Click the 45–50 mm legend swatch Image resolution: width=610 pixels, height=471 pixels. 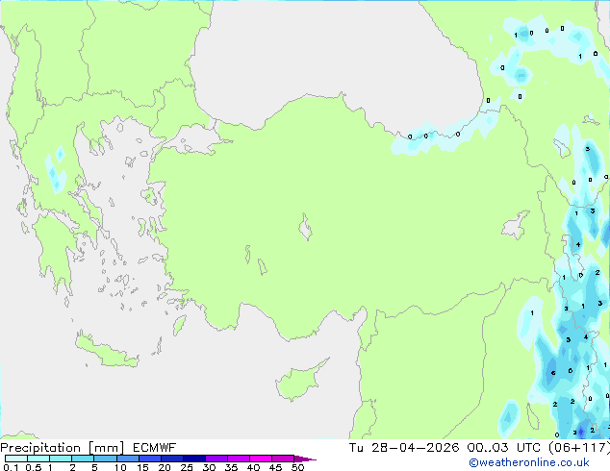[x=283, y=459]
